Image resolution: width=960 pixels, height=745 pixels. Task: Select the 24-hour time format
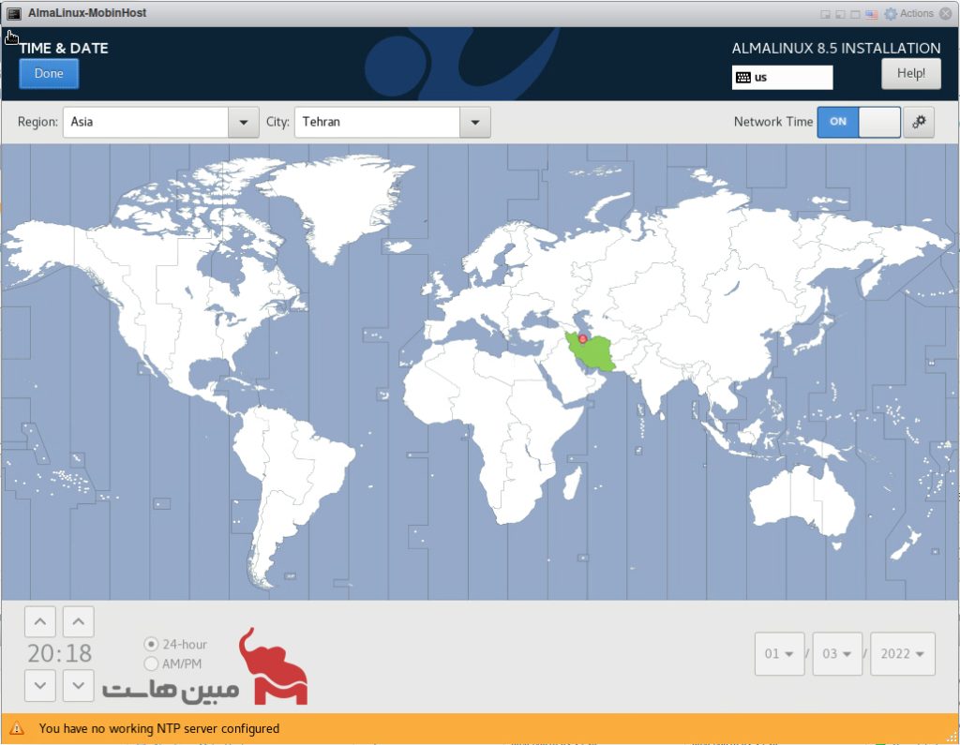click(x=175, y=644)
